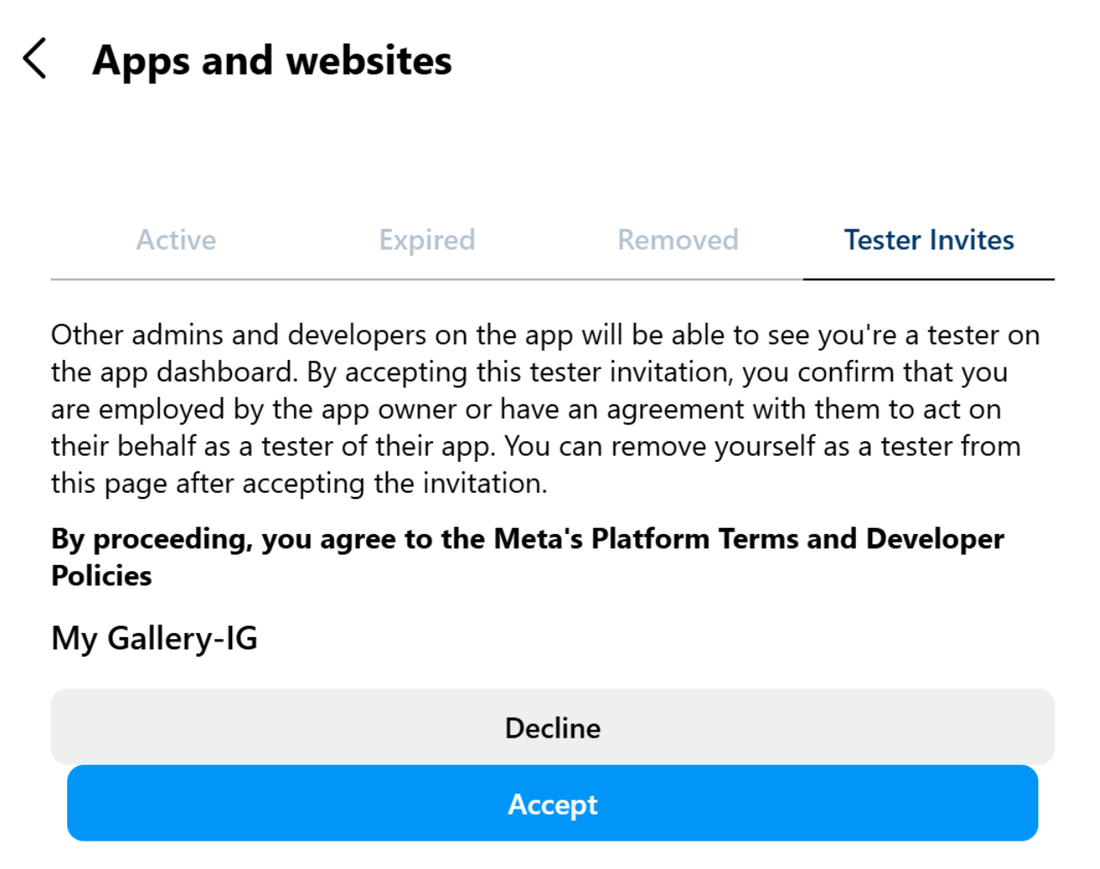Open the Expired tab

point(427,240)
